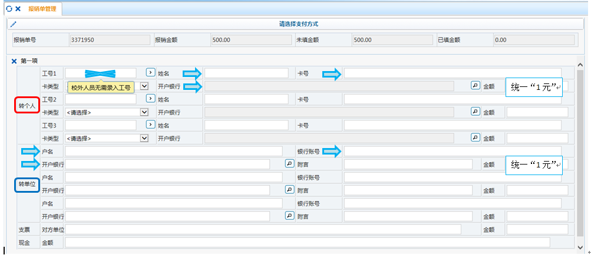Click the arrow button next to 工号2
Image resolution: width=591 pixels, height=255 pixels.
coord(150,99)
